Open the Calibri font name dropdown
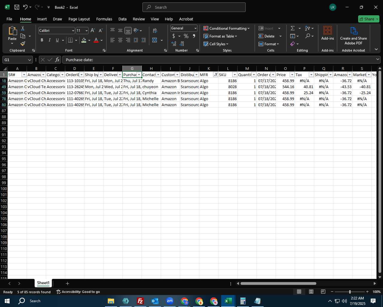The image size is (383, 307). click(x=73, y=31)
